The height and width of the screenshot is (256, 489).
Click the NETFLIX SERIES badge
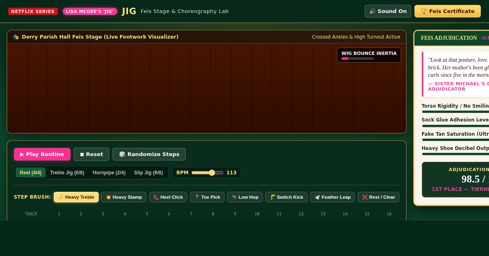33,11
